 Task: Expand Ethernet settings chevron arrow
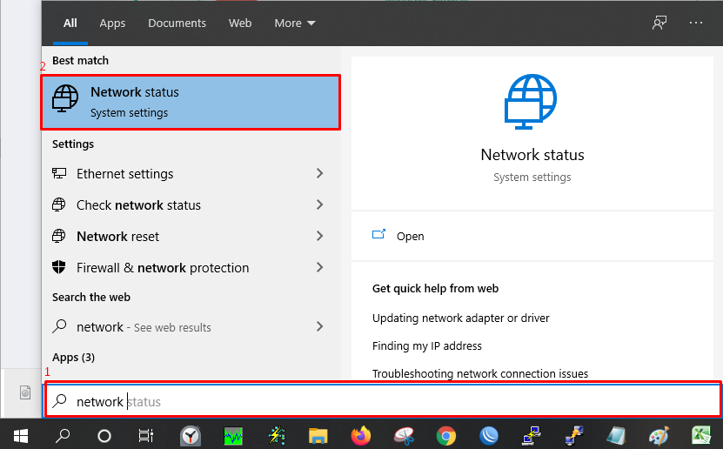[x=319, y=173]
